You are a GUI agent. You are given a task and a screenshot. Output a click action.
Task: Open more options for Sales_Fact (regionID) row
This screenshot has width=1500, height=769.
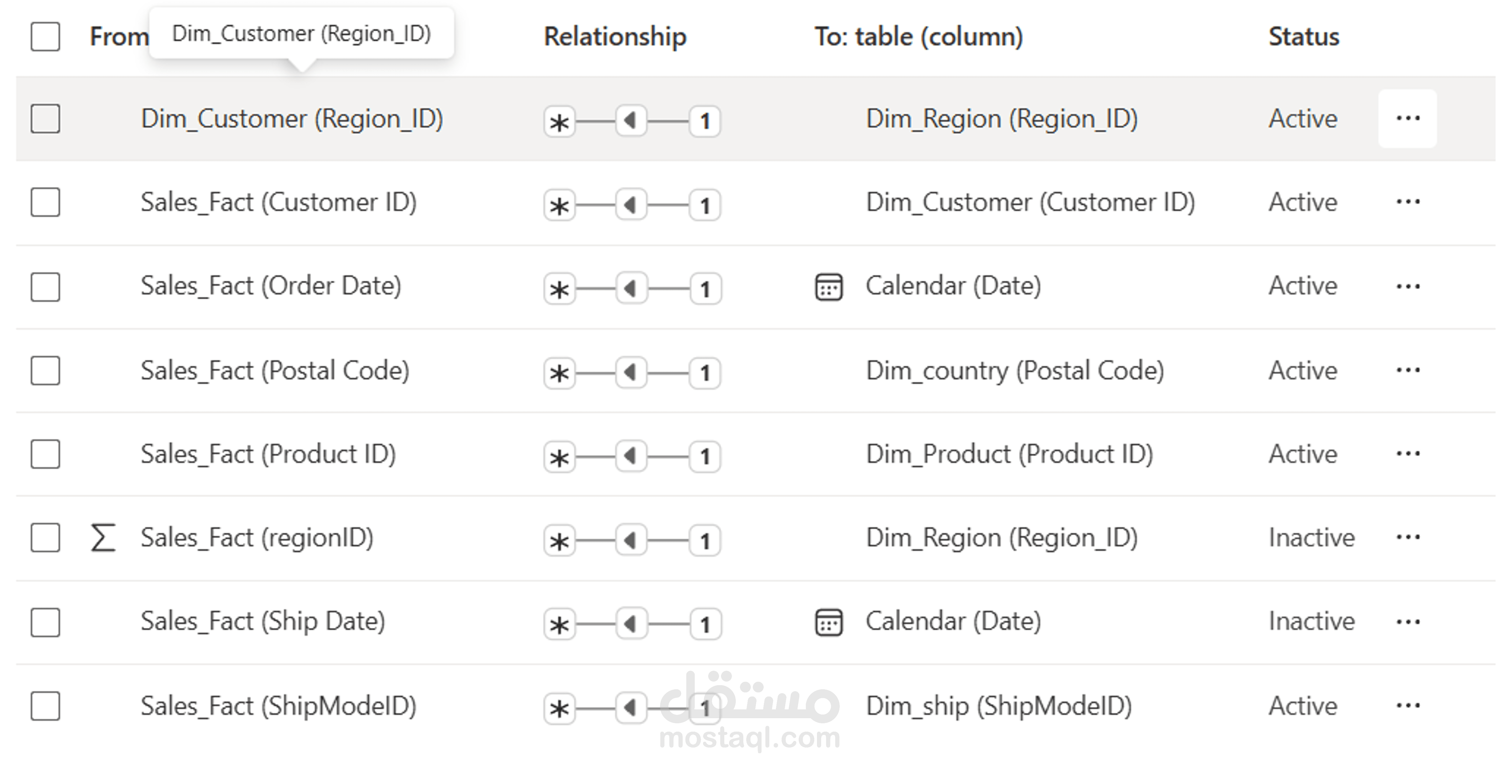point(1407,537)
